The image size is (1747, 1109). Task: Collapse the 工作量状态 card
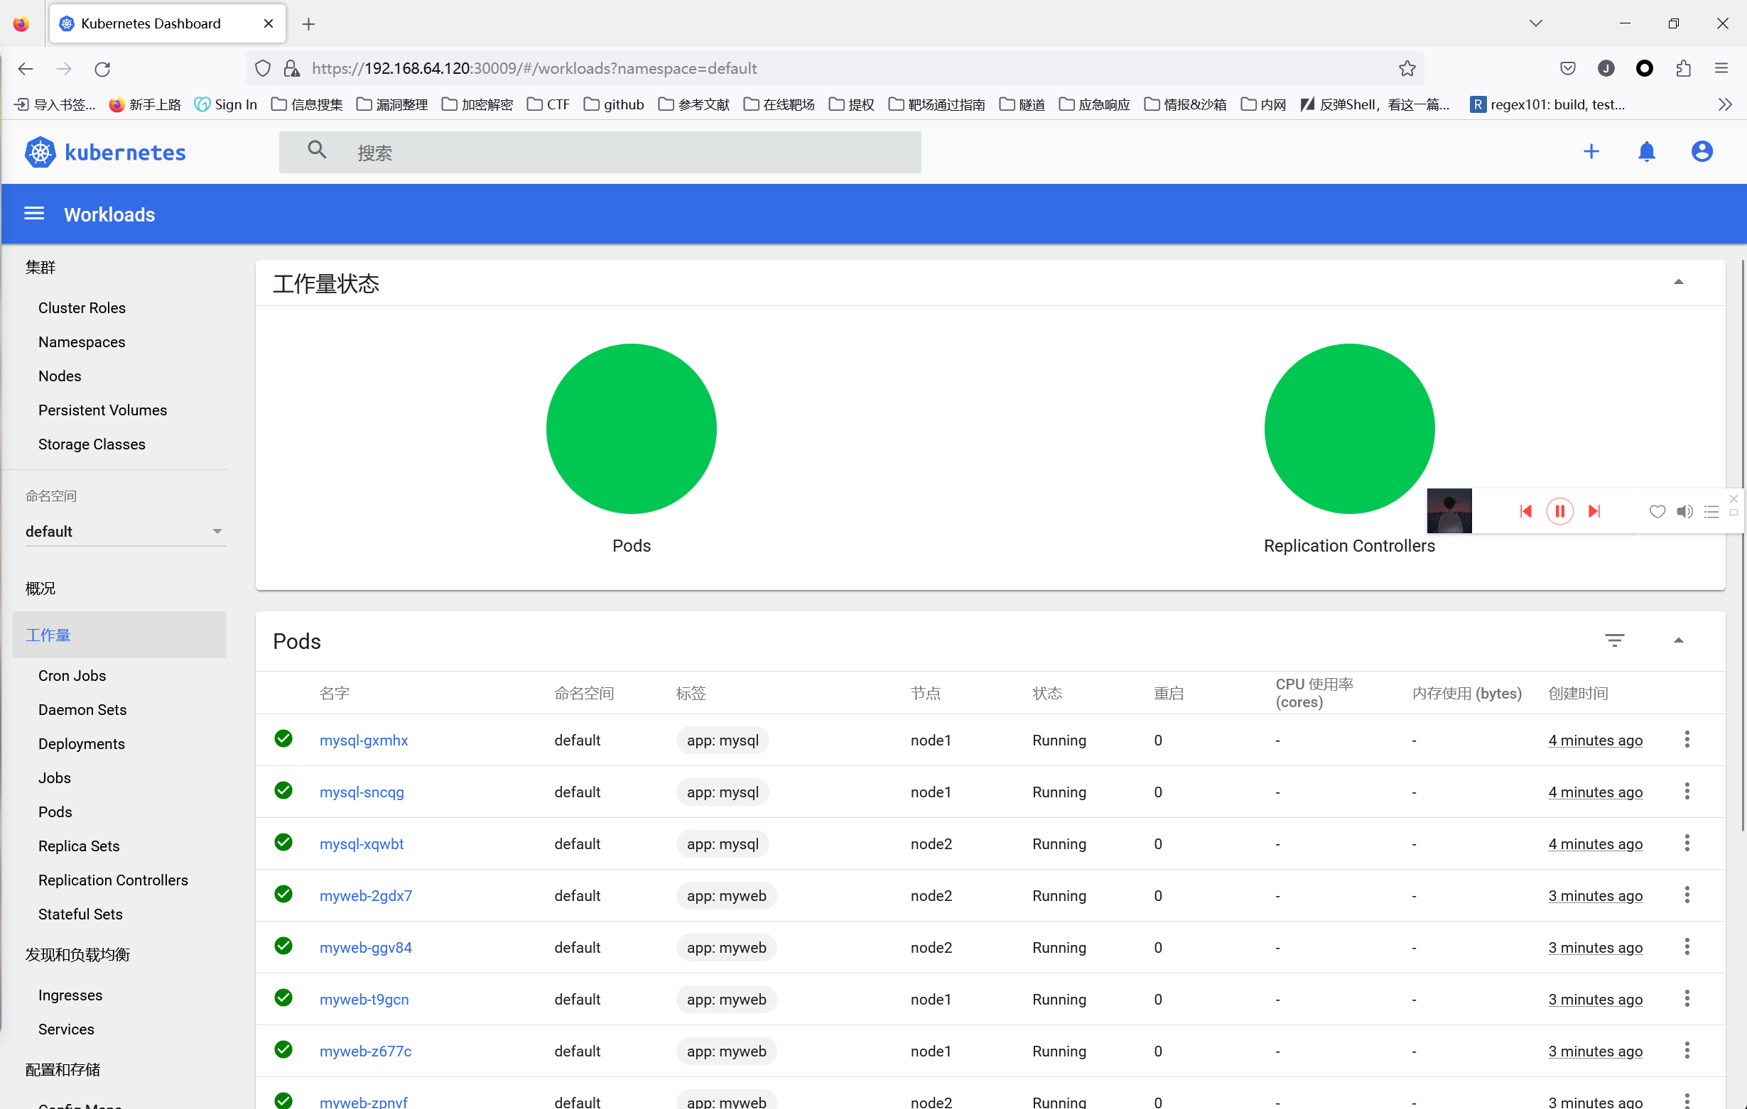pyautogui.click(x=1678, y=283)
